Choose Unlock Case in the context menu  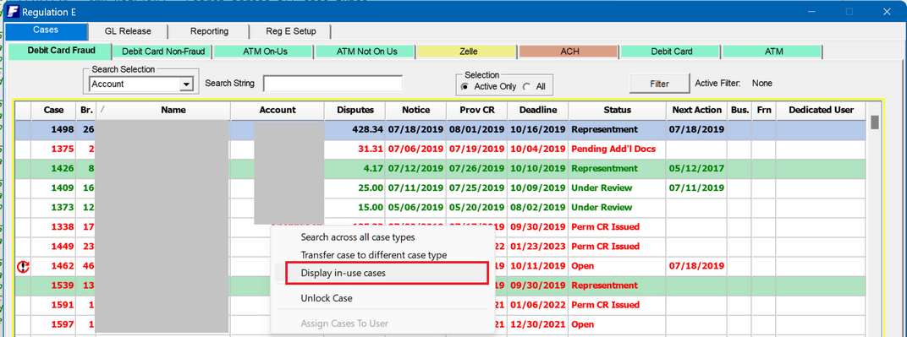coord(327,298)
